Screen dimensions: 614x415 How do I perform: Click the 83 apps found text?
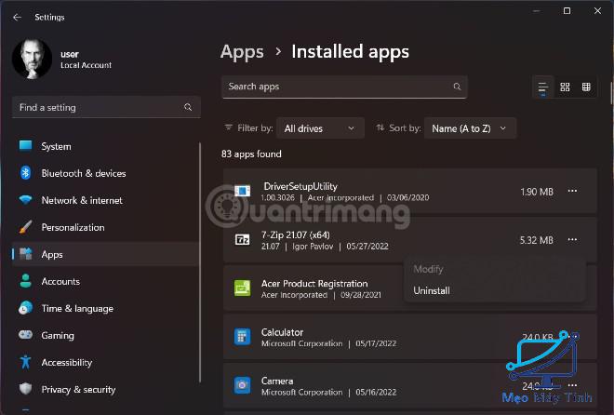[251, 154]
